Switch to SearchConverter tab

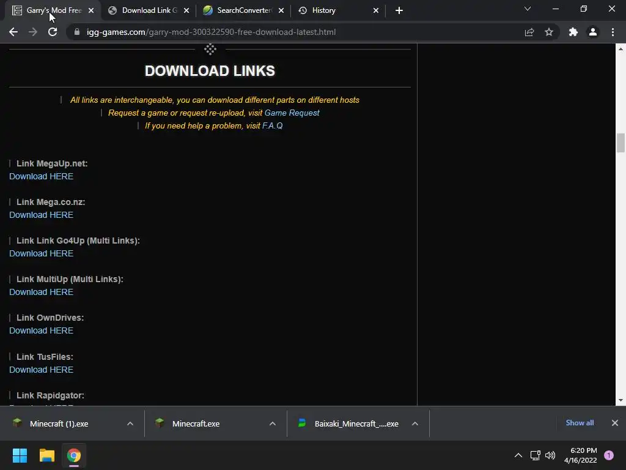tap(243, 10)
